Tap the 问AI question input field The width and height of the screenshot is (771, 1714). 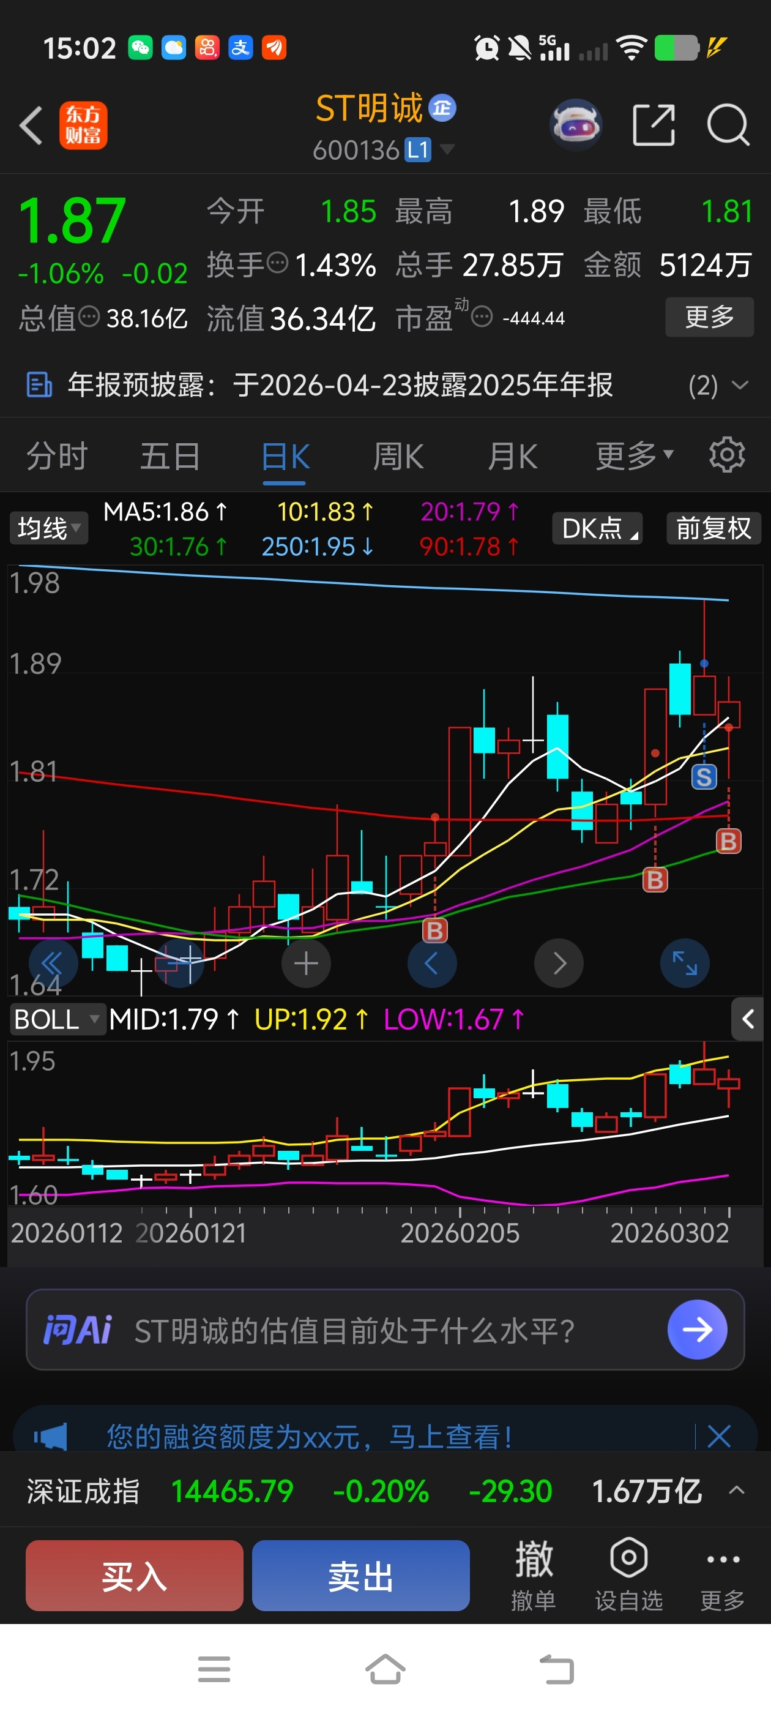pyautogui.click(x=385, y=1330)
